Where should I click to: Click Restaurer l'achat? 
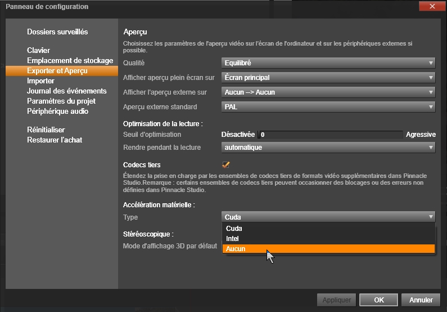coord(55,140)
